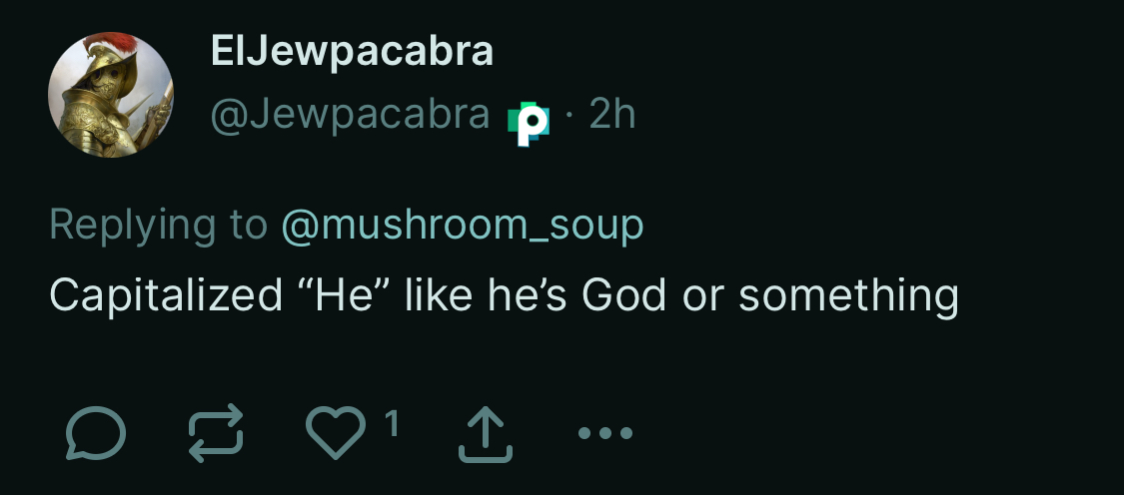Open the three-dot more options menu
1124x495 pixels.
tap(605, 434)
